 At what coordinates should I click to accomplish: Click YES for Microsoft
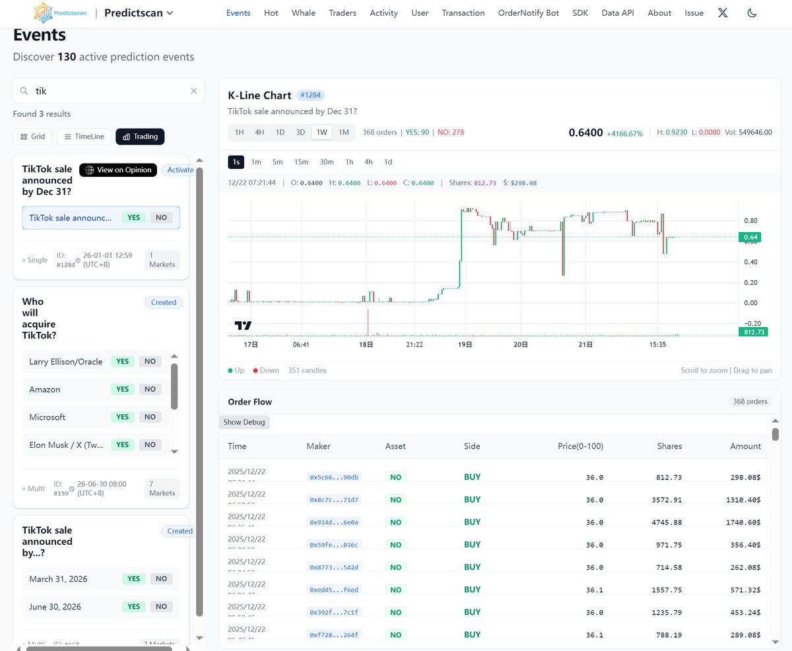click(x=122, y=417)
